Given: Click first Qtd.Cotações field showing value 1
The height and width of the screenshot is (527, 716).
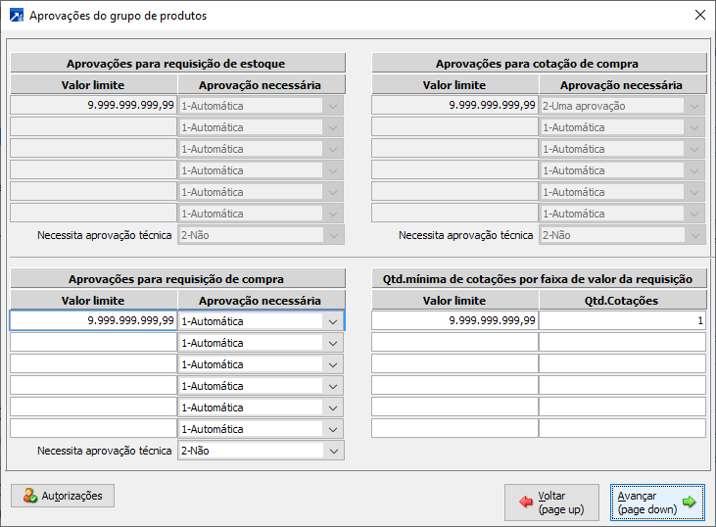Looking at the screenshot, I should pyautogui.click(x=622, y=321).
